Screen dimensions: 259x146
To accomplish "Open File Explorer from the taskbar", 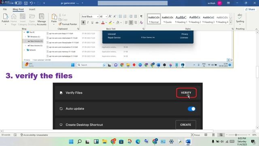I will pos(104,142).
